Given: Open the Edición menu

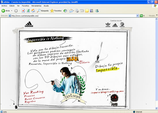Looking at the screenshot, I should tap(12, 6).
